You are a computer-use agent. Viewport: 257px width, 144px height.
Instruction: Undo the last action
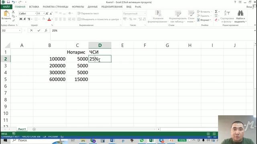click(x=13, y=2)
